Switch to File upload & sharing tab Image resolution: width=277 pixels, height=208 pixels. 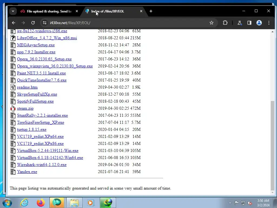coord(49,11)
